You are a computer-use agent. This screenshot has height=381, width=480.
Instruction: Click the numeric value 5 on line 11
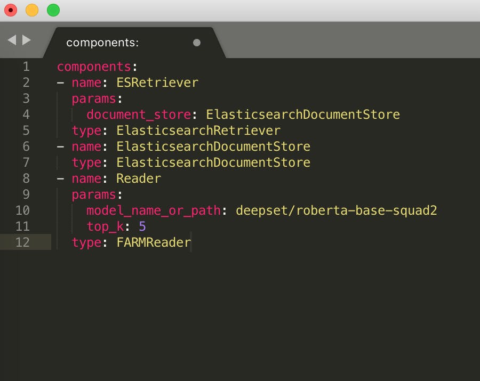click(142, 226)
